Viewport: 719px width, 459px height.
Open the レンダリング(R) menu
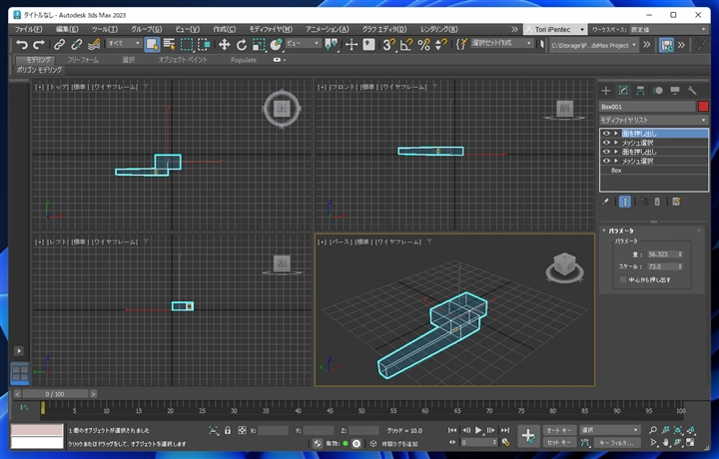pyautogui.click(x=438, y=29)
